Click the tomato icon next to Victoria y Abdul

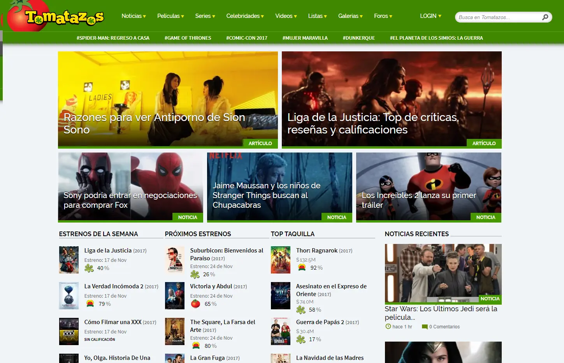click(195, 304)
